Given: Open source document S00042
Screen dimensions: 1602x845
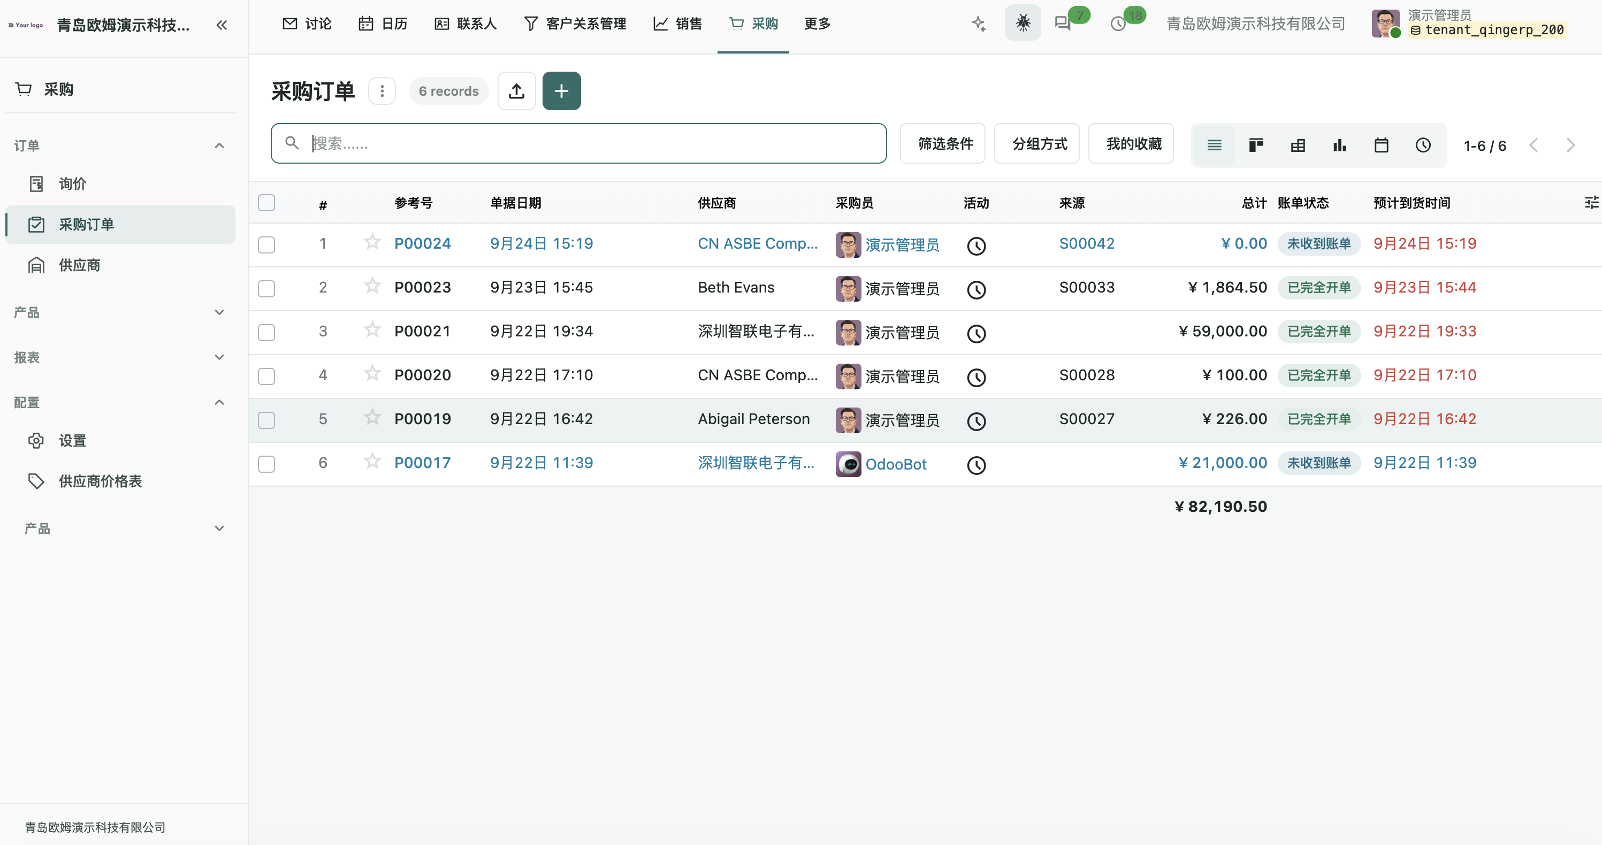Looking at the screenshot, I should tap(1086, 244).
